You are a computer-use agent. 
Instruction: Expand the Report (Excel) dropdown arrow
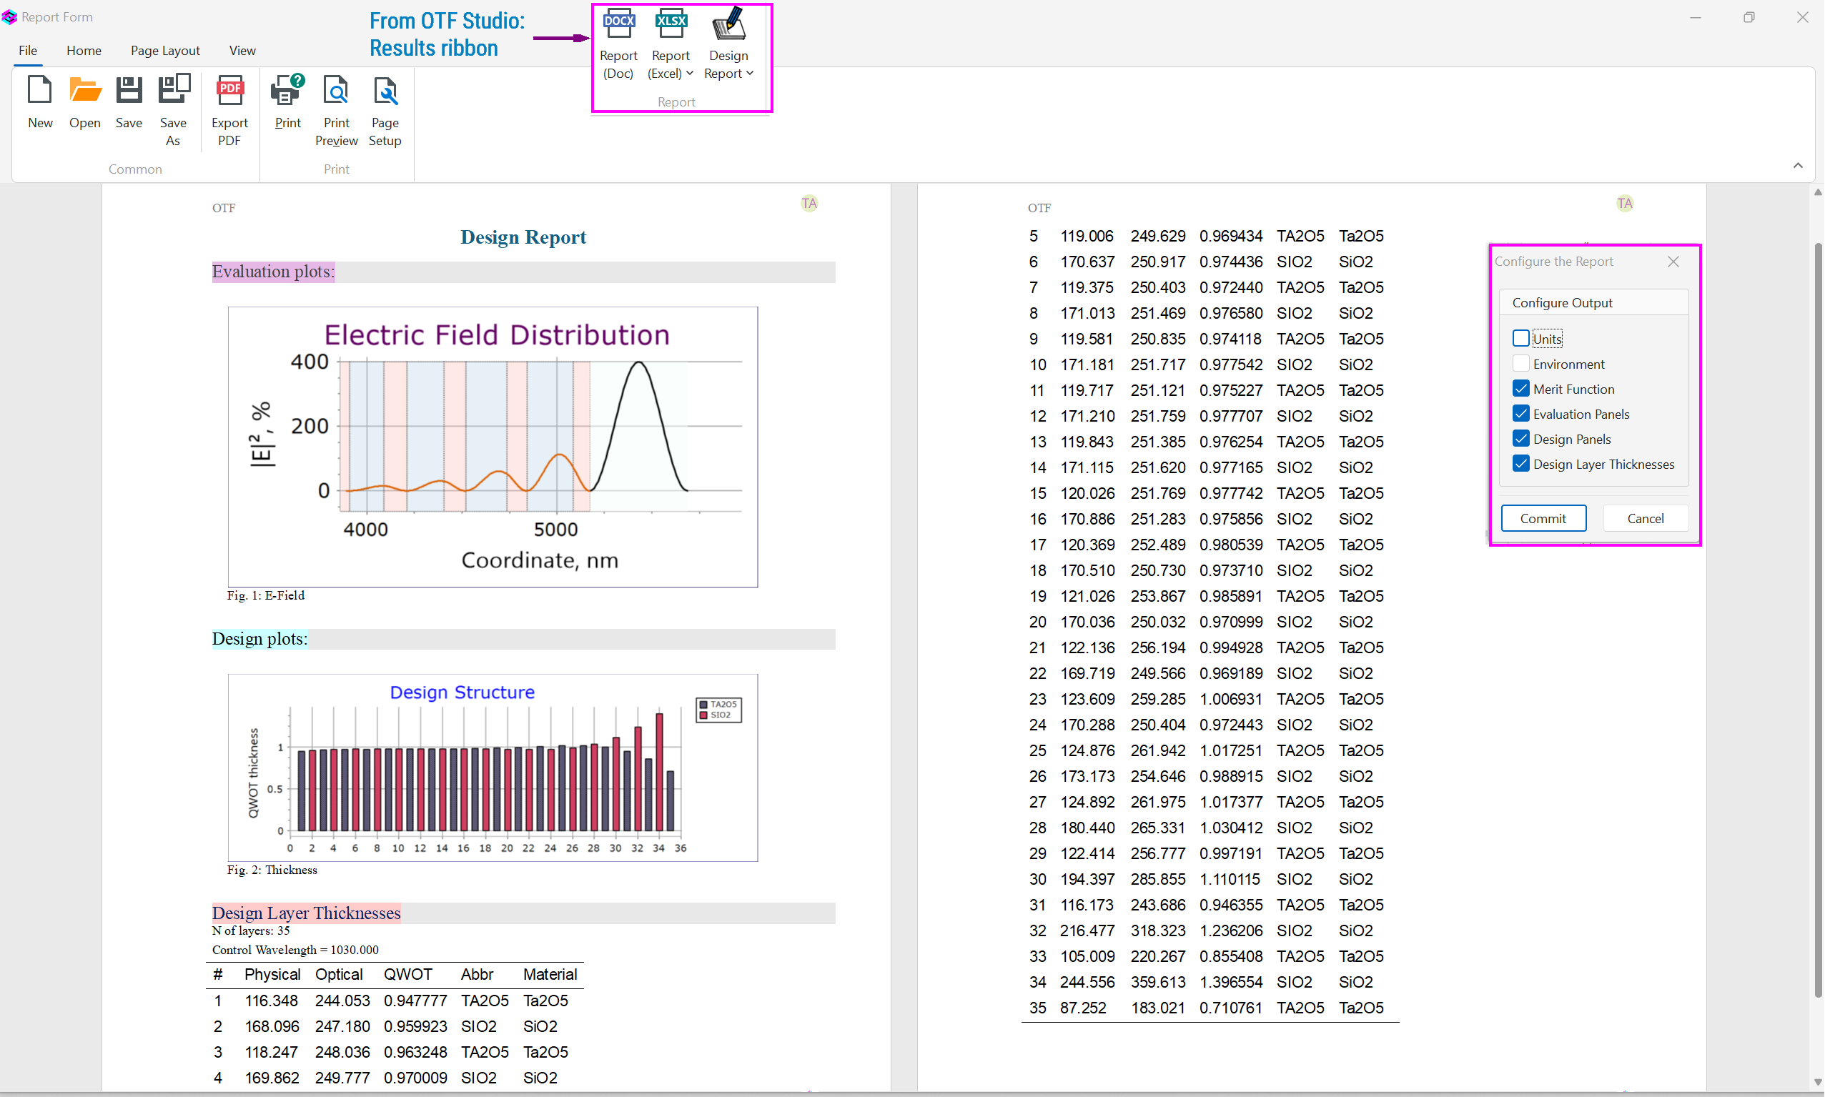tap(690, 73)
